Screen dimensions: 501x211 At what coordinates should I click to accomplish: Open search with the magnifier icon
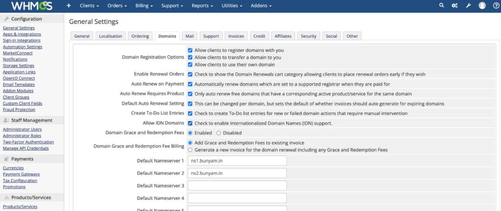point(441,6)
